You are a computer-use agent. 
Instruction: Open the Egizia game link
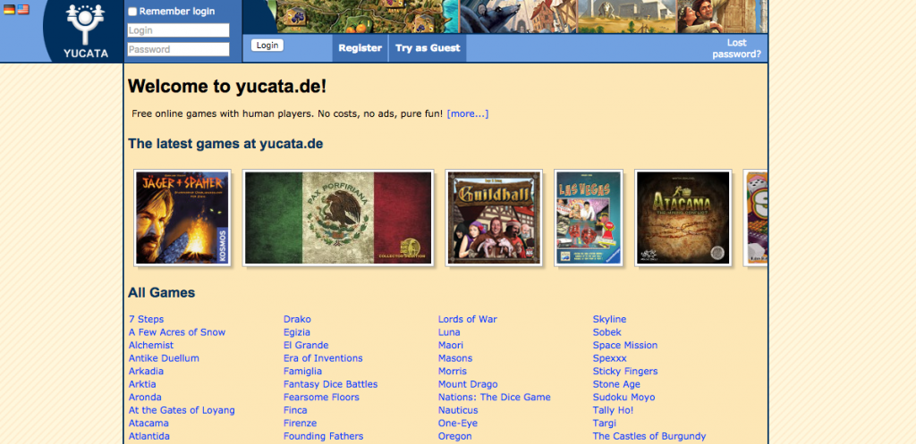pos(297,332)
